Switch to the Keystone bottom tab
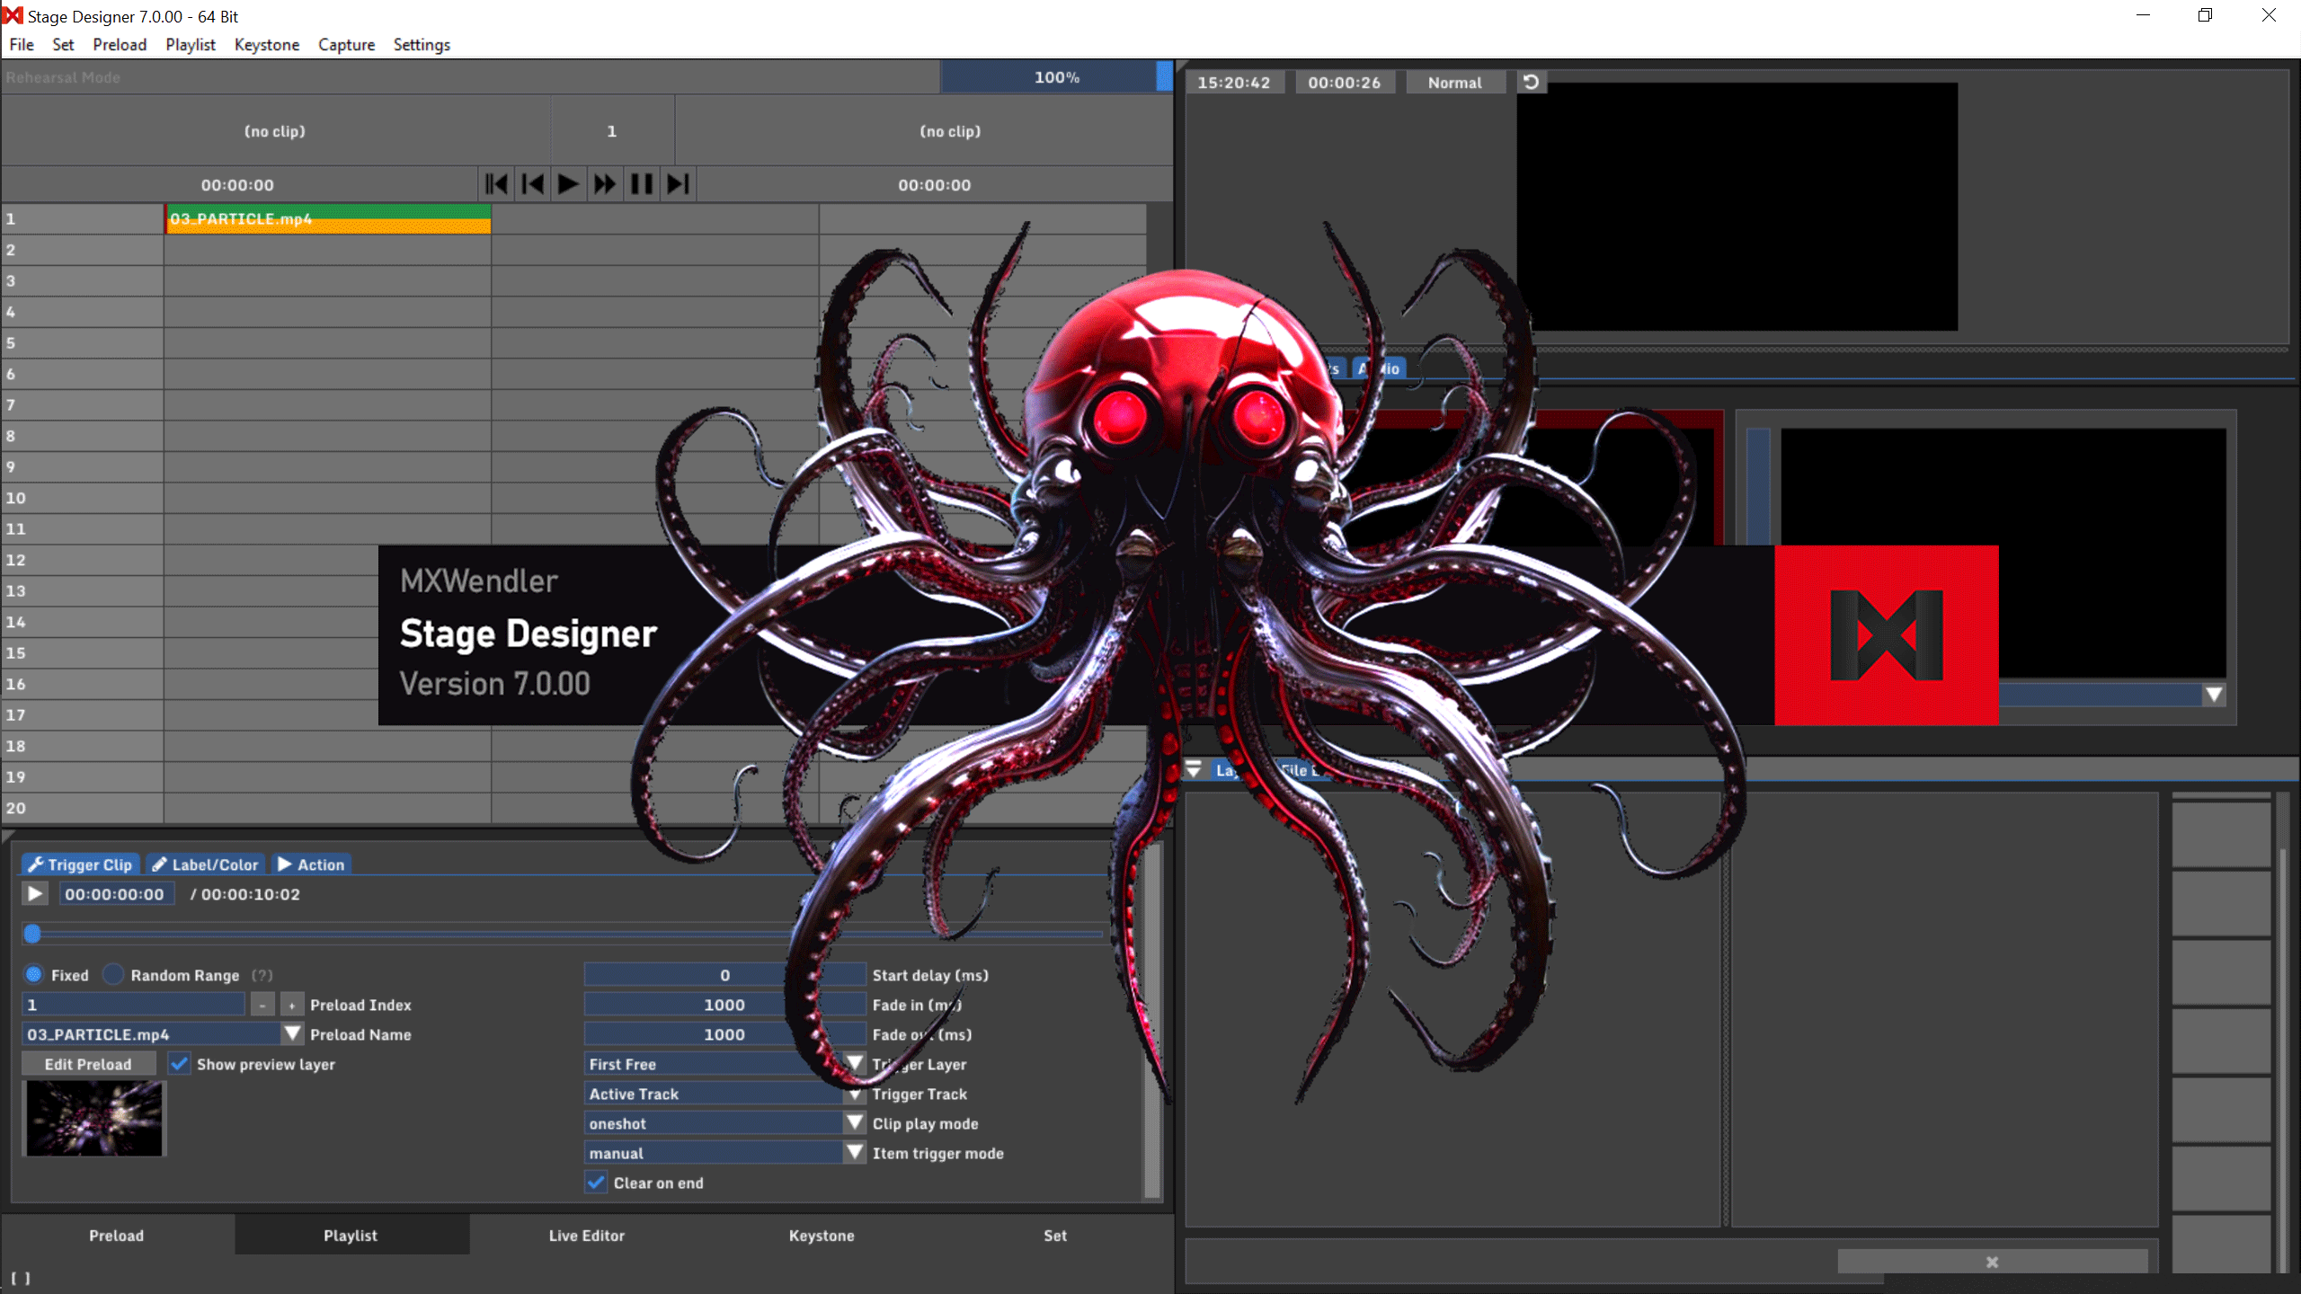The height and width of the screenshot is (1294, 2301). coord(822,1236)
